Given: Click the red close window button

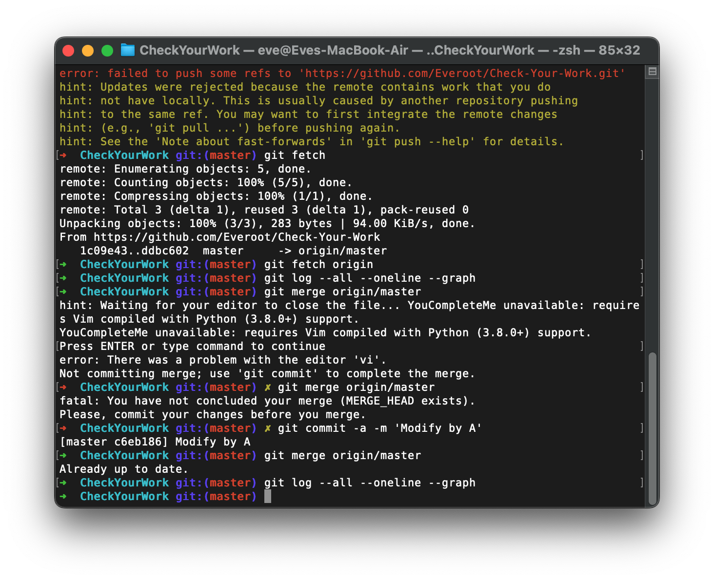Looking at the screenshot, I should pos(68,51).
